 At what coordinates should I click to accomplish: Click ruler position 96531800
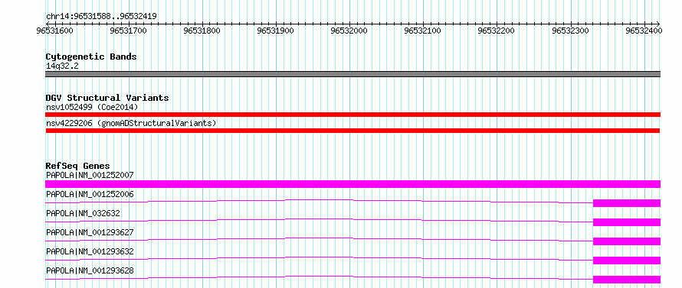(x=202, y=31)
